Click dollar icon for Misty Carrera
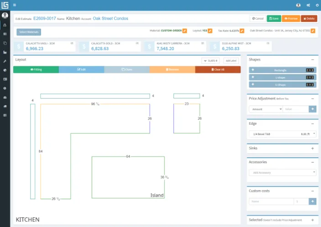Viewport: 321px width, 227px height. 150,46
